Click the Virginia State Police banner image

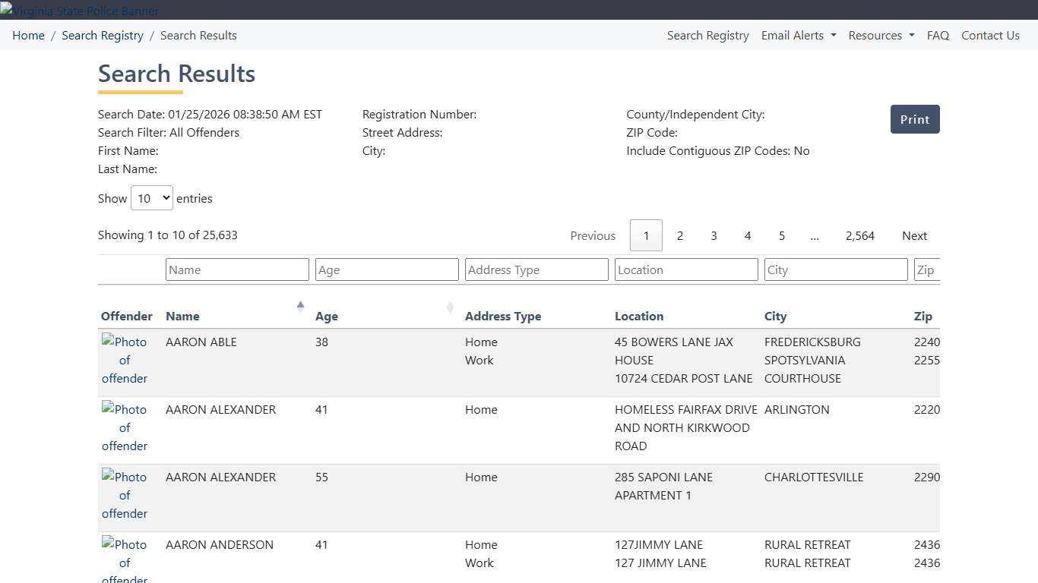click(79, 11)
